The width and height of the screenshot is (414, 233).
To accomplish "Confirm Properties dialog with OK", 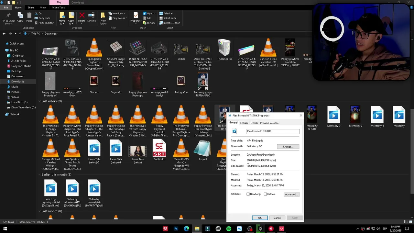I will coord(260,218).
